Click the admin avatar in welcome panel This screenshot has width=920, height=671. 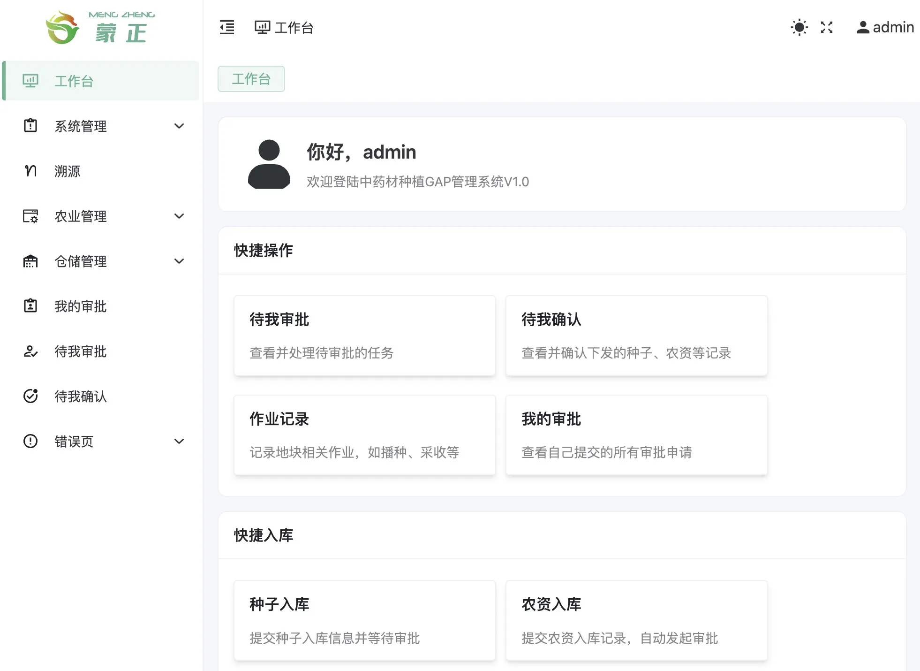(268, 165)
